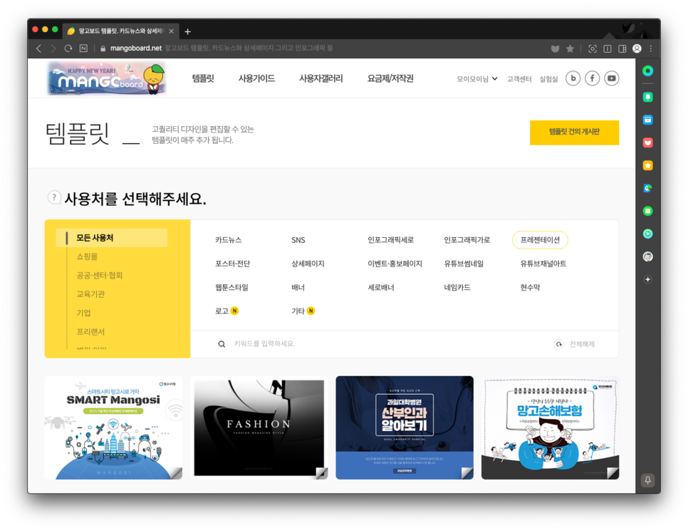Click the screen capture icon in toolbar

pyautogui.click(x=593, y=48)
